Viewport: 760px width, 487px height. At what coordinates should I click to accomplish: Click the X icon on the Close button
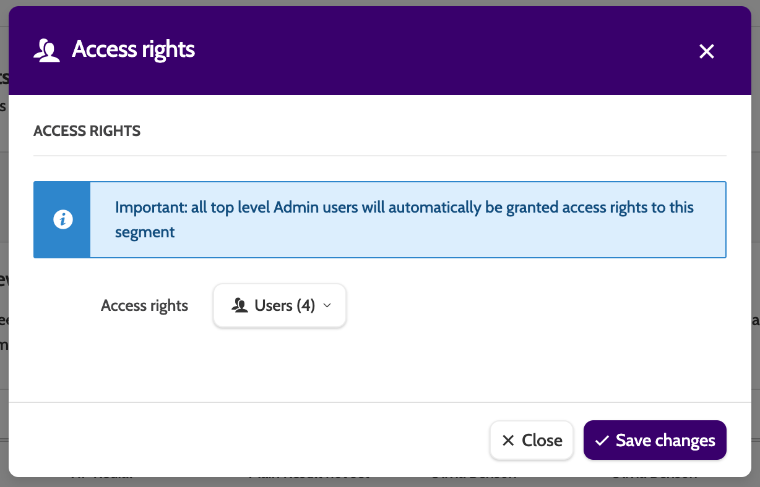[x=508, y=441]
